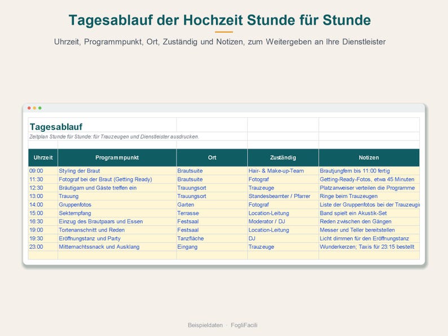Click the Brautsuite cell in the 11:30 row

tap(212, 179)
